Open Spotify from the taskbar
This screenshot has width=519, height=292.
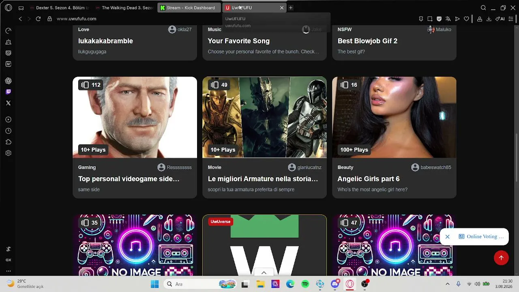click(x=305, y=284)
